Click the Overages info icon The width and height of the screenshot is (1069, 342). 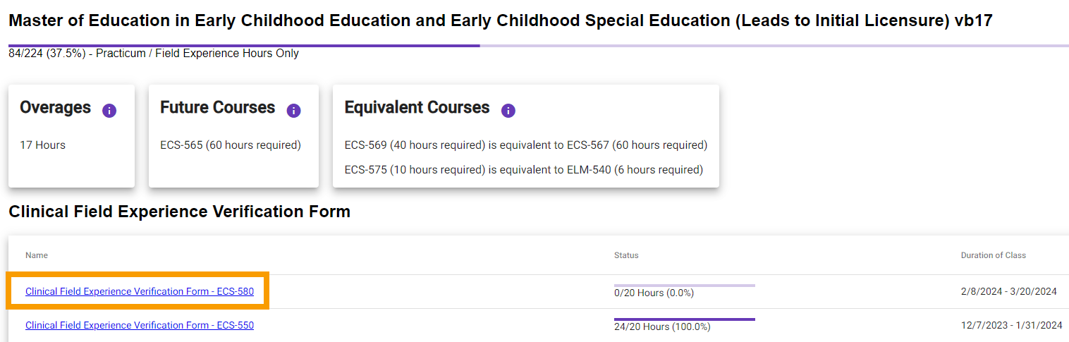point(109,111)
